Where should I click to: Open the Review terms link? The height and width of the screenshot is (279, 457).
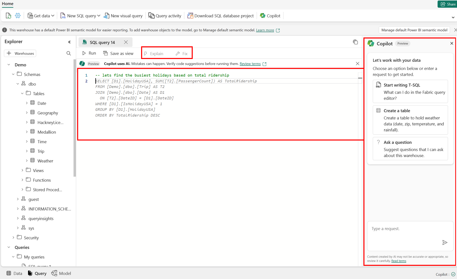click(250, 64)
